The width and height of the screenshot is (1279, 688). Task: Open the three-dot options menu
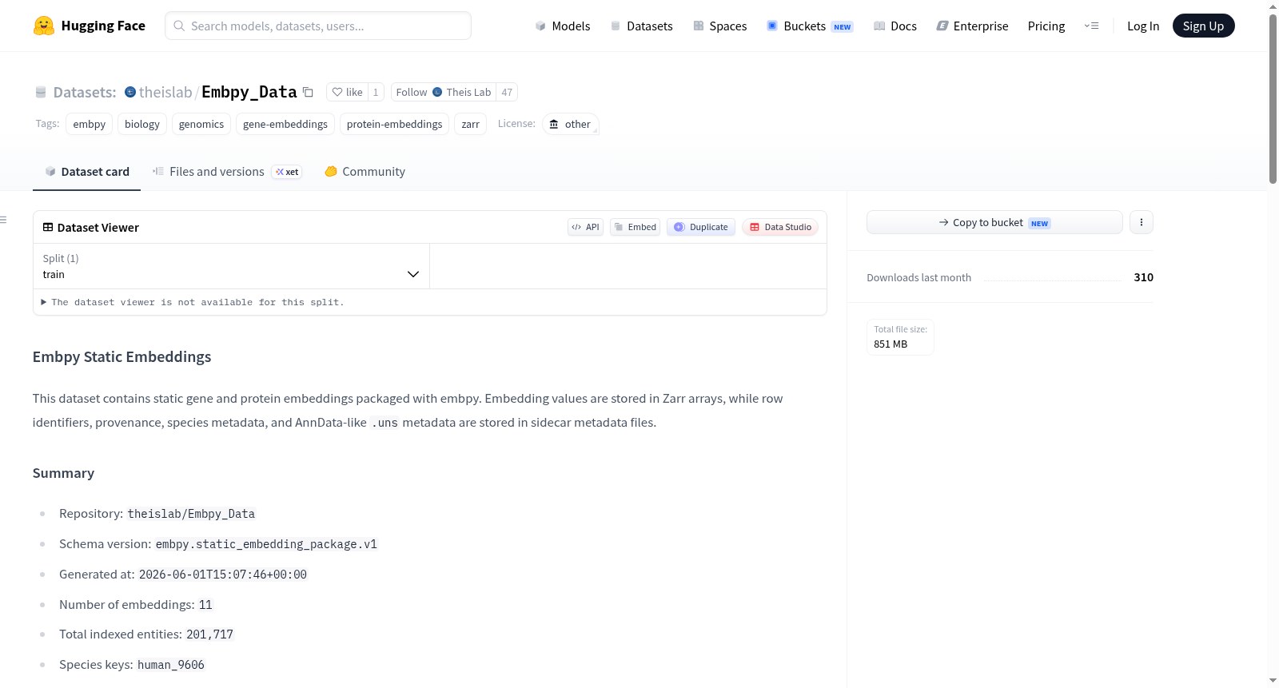pyautogui.click(x=1142, y=222)
